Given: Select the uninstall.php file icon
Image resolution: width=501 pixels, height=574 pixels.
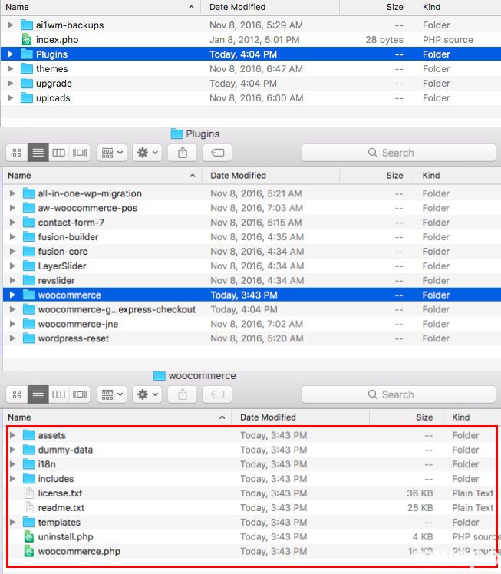Looking at the screenshot, I should (29, 536).
